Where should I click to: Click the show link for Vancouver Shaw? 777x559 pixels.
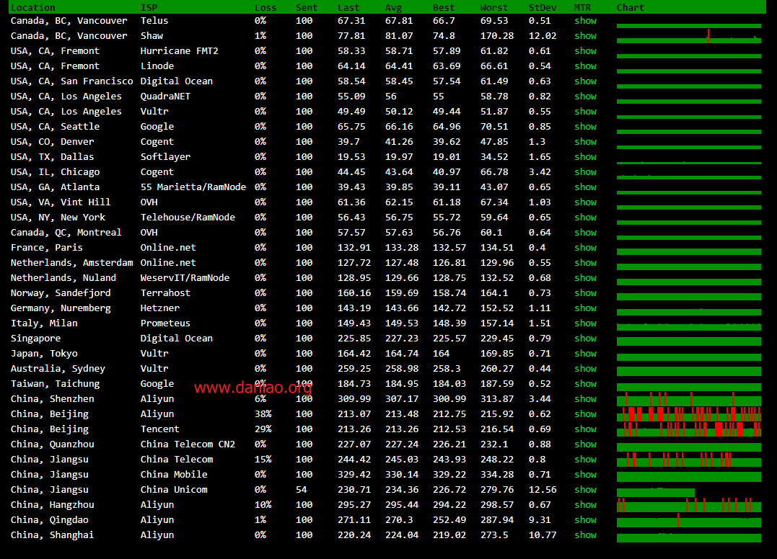pyautogui.click(x=585, y=36)
